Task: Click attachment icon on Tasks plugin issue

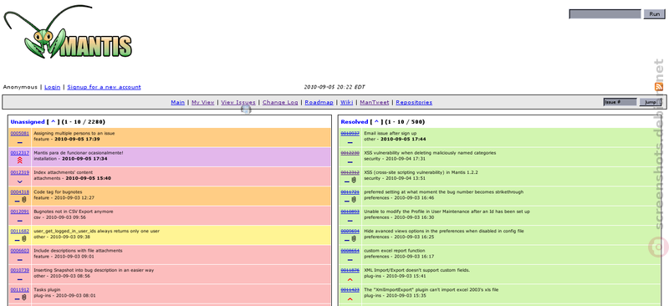Action: click(x=24, y=298)
